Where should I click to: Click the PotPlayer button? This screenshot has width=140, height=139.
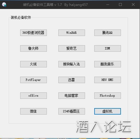point(33,80)
